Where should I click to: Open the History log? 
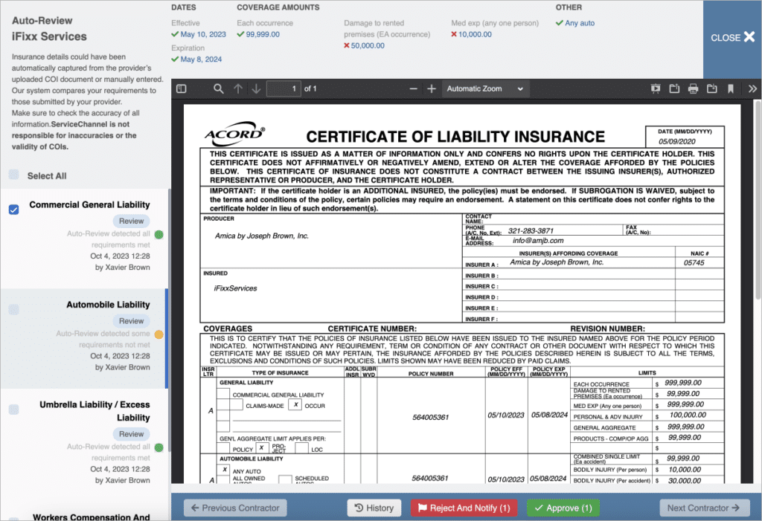(374, 508)
